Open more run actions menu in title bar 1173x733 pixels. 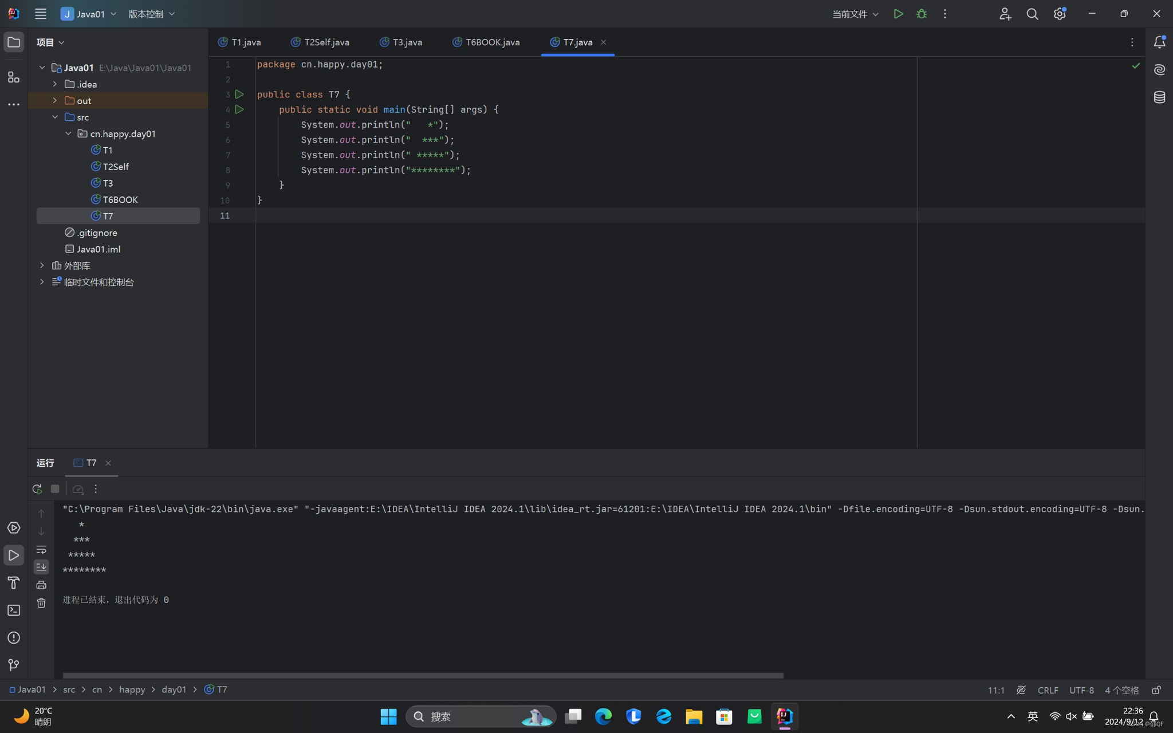(945, 14)
